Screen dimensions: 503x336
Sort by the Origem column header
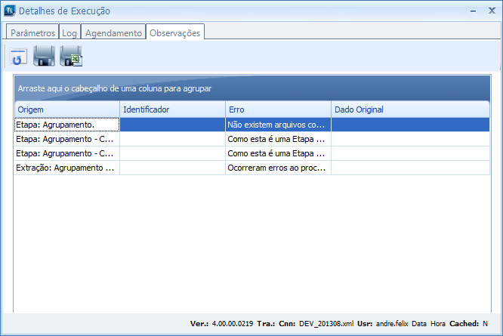coord(66,109)
